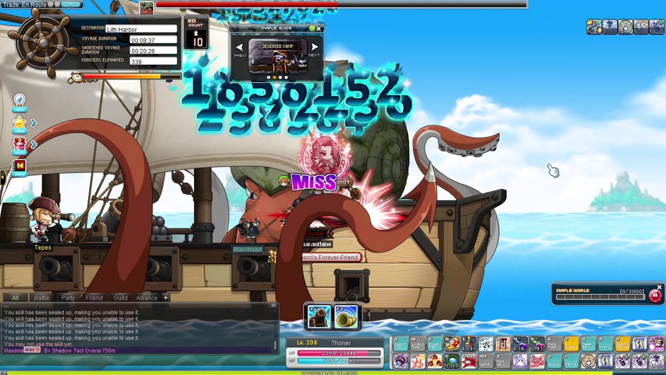Select the buff icon showing count 2
Screen dimensions: 666x375
coord(610,27)
